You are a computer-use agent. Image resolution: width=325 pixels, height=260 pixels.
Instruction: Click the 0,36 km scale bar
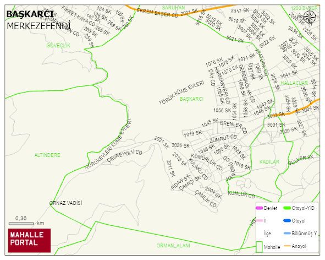click(21, 224)
